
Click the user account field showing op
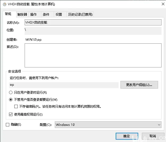pyautogui.click(x=64, y=85)
